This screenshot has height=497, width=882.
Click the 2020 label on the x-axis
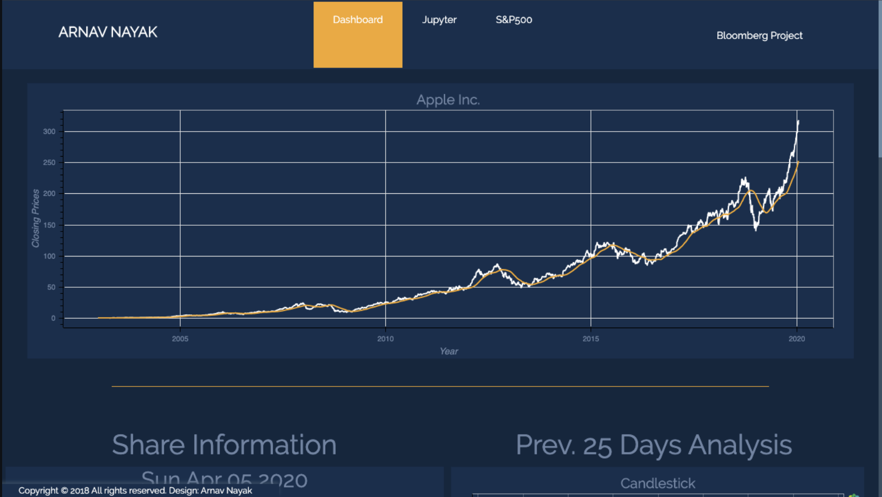[796, 338]
